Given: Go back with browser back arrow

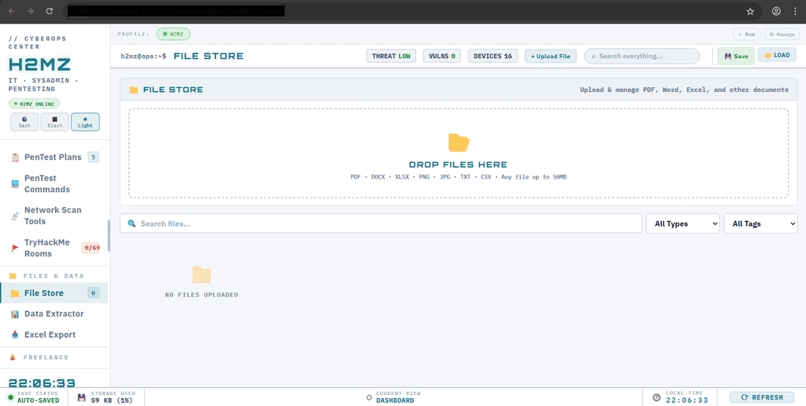Looking at the screenshot, I should pyautogui.click(x=12, y=11).
